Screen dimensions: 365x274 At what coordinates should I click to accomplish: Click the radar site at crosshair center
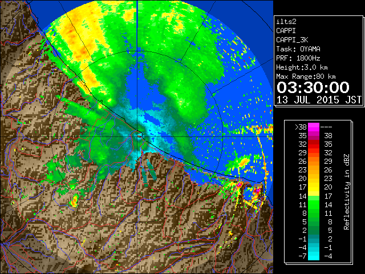[x=137, y=137]
